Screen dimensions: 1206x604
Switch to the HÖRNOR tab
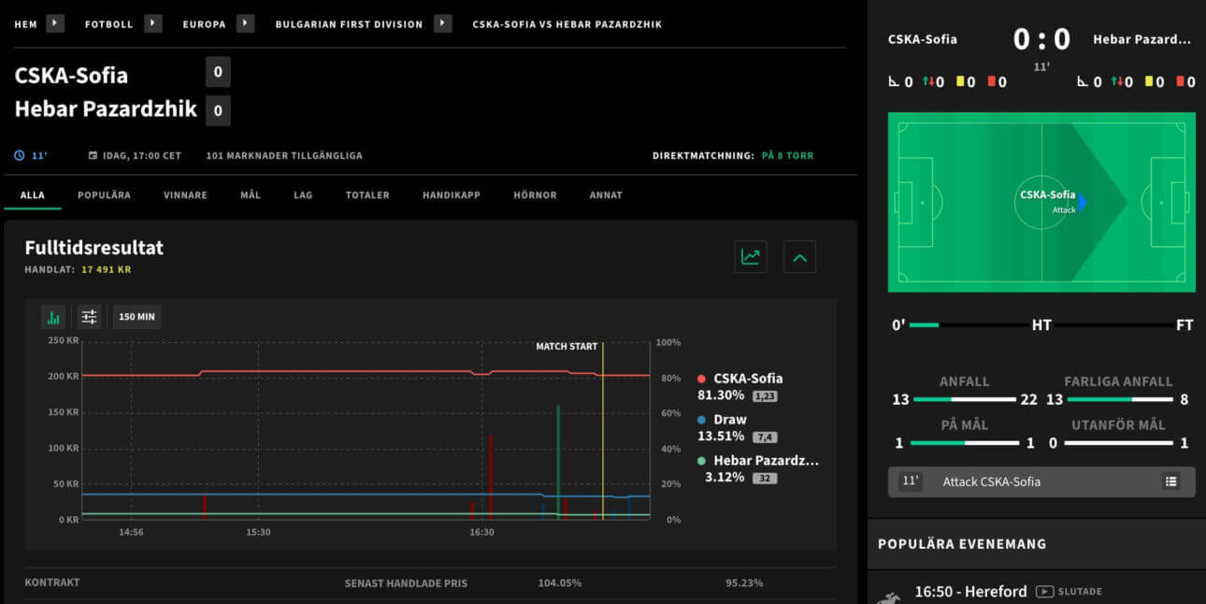(x=535, y=195)
